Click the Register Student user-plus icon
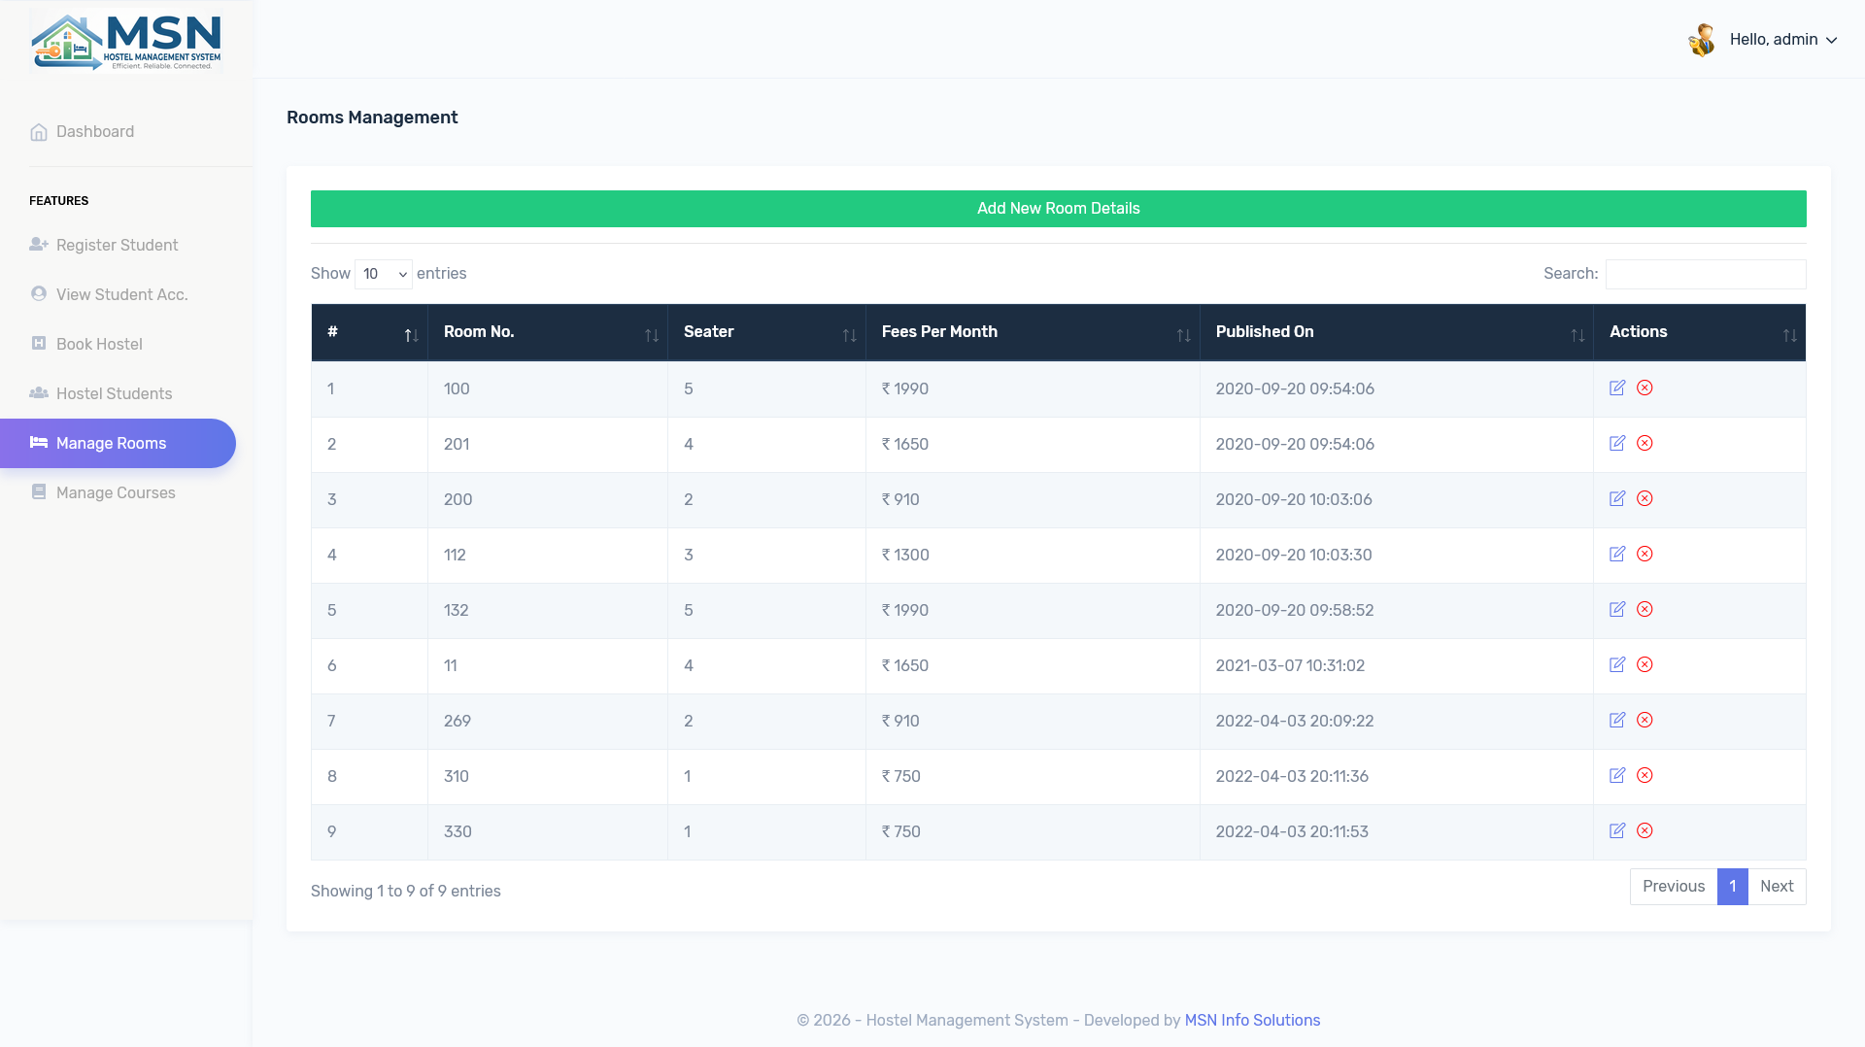Screen dimensions: 1865x1047 point(39,245)
